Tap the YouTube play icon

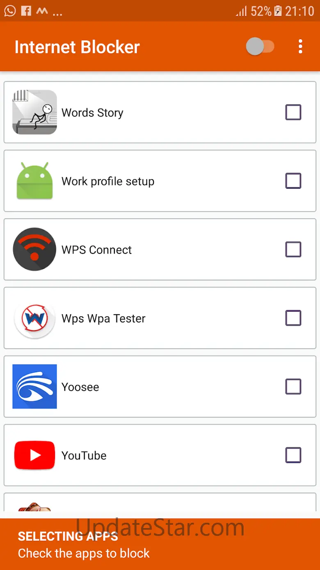pyautogui.click(x=34, y=455)
